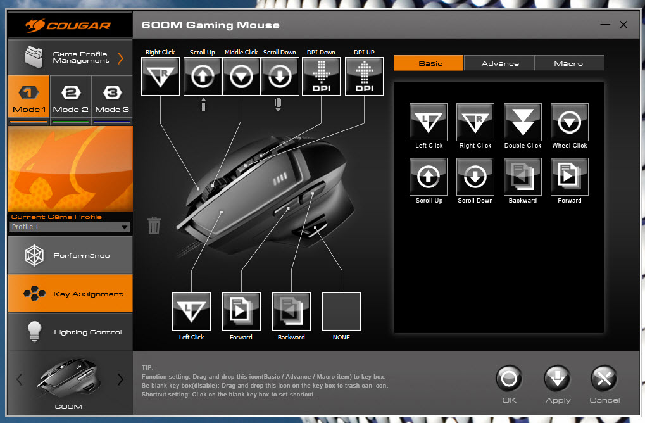Screen dimensions: 645x423
Task: Click the scroll-down wheel indicator icon
Action: pyautogui.click(x=278, y=104)
